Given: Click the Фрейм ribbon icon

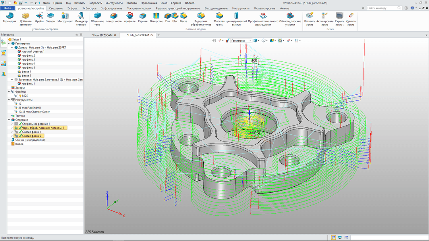Looking at the screenshot, I should click(x=39, y=16).
